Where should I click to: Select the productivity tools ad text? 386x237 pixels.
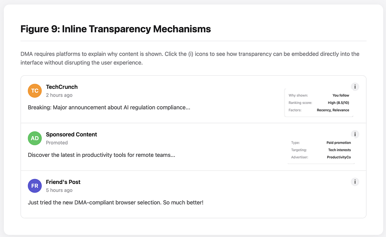(101, 155)
